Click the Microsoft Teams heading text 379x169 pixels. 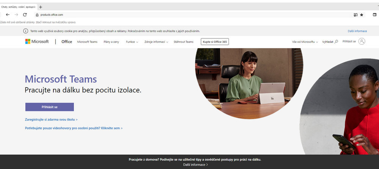[61, 79]
